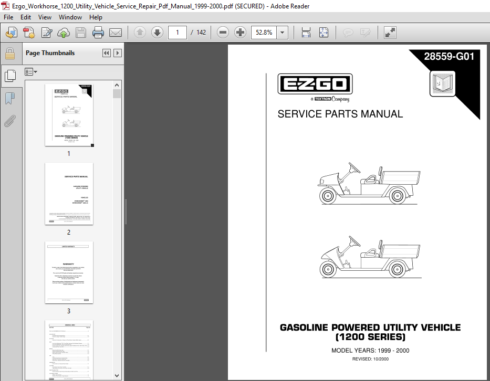Click the upload to cloud icon

point(64,33)
